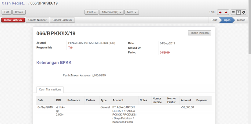Viewport: 251px width, 124px height.
Task: Open the responsible user Titin link
Action: coord(70,48)
